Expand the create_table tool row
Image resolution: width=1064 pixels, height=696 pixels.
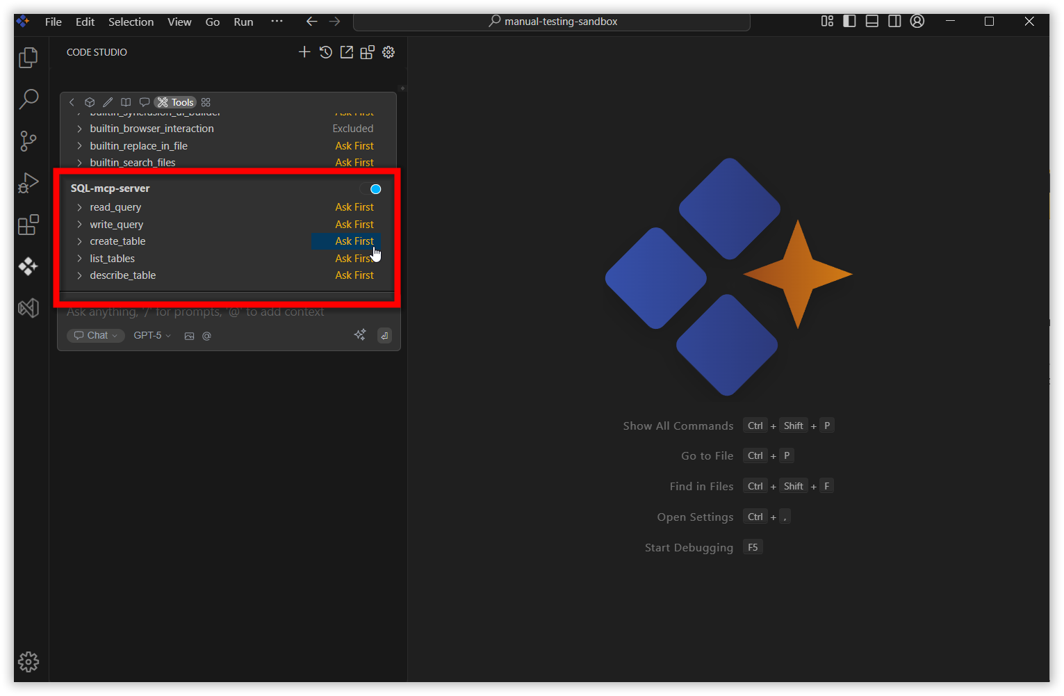79,241
